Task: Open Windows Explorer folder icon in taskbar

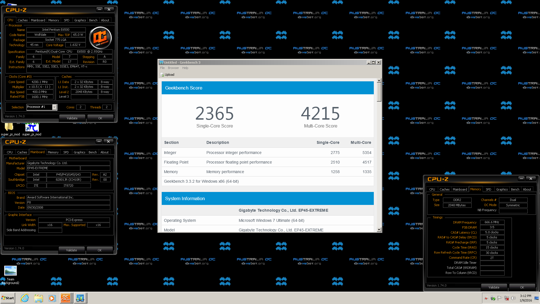Action: click(x=39, y=298)
